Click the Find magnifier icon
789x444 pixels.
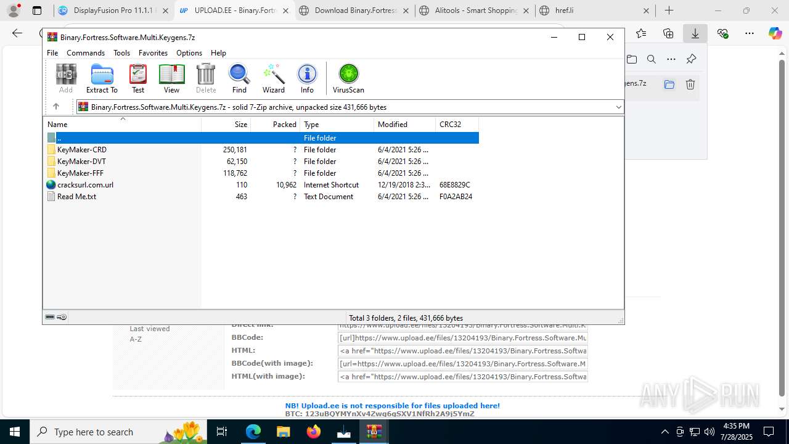pos(239,79)
